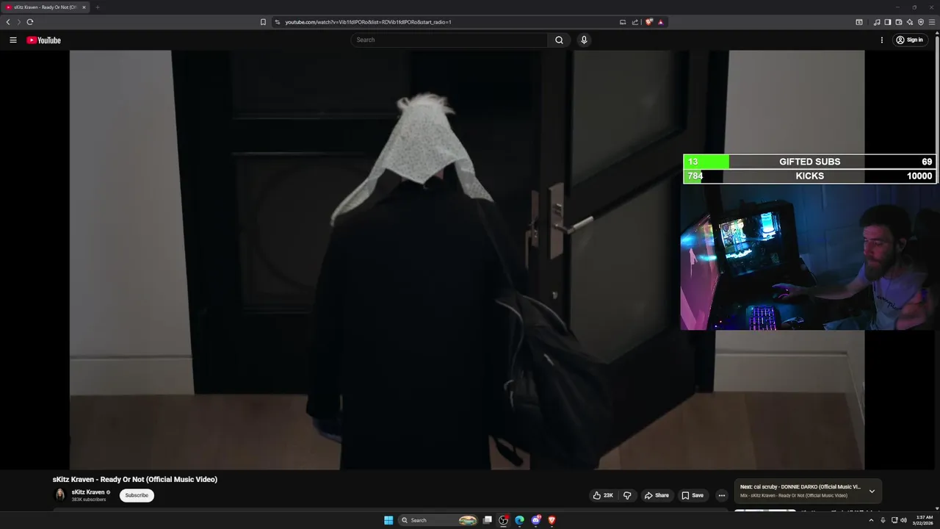This screenshot has height=529, width=940.
Task: Open the clock showing 1:37 AM
Action: (924, 520)
